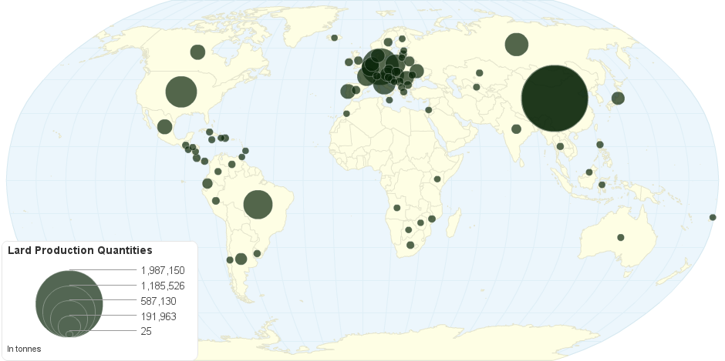Click the Lard Production Quantities legend title
The image size is (725, 361).
pos(79,251)
